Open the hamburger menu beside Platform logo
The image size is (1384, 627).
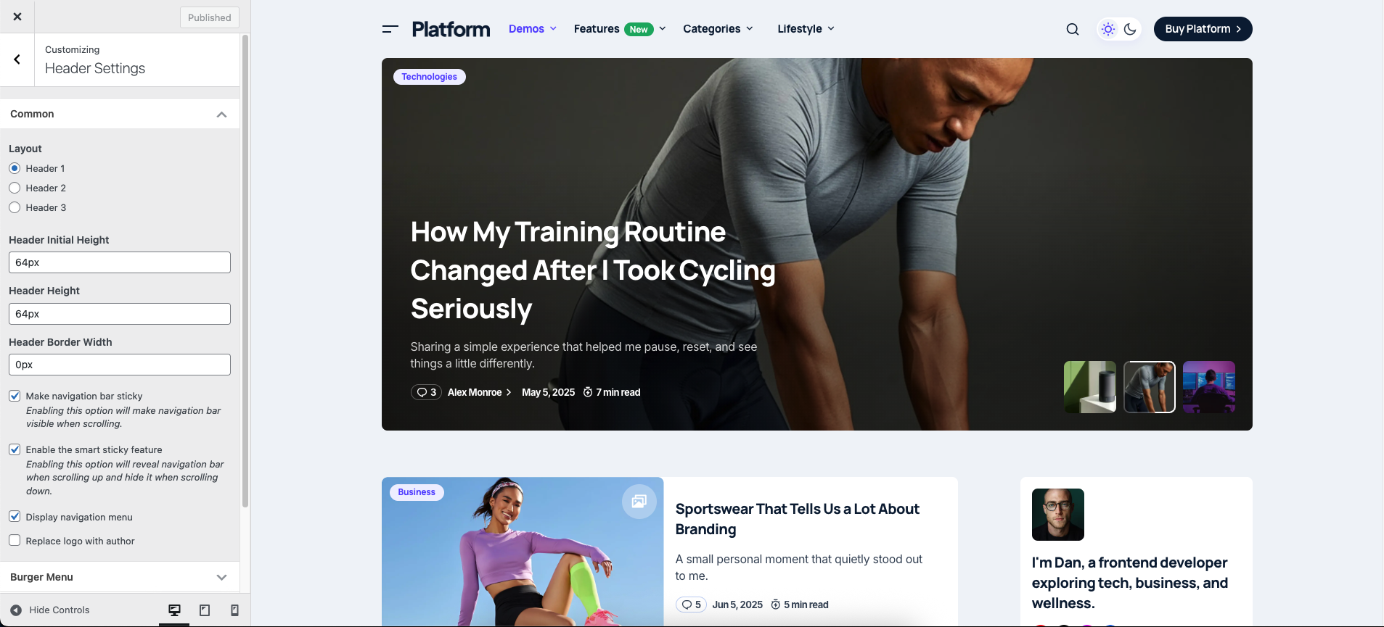click(x=390, y=29)
